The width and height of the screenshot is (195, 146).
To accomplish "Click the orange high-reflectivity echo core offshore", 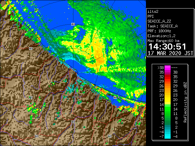I will 101,61.
